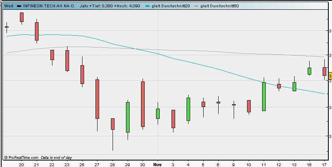Click the black INFINEON series legend swatch

[x=19, y=6]
